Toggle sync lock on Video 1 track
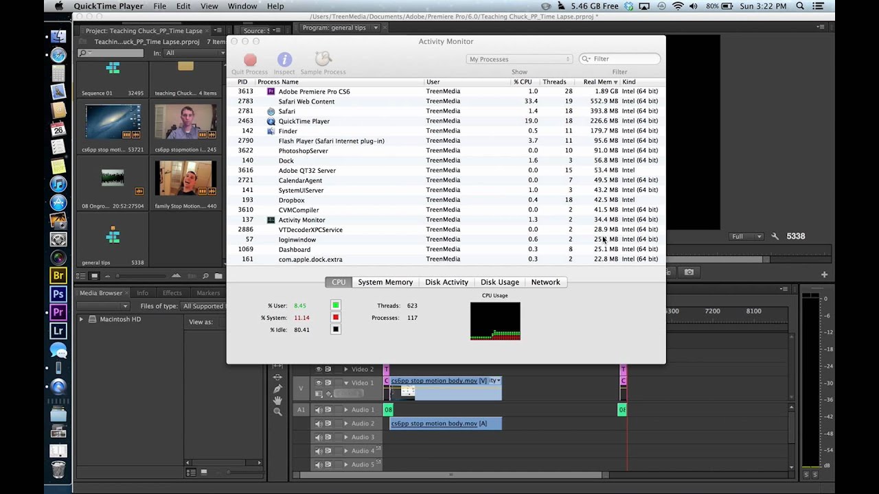The image size is (879, 494). click(328, 383)
